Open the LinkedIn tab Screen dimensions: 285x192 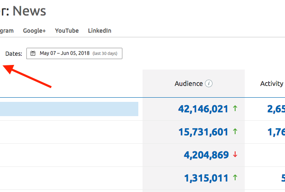pyautogui.click(x=99, y=31)
